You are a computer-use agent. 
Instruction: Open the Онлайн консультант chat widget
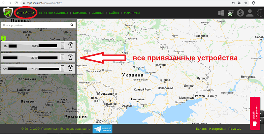(255, 113)
